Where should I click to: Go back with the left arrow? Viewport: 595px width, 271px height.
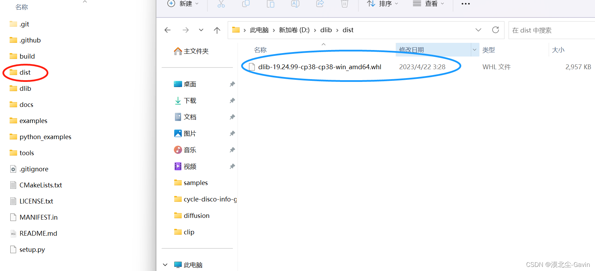[168, 30]
